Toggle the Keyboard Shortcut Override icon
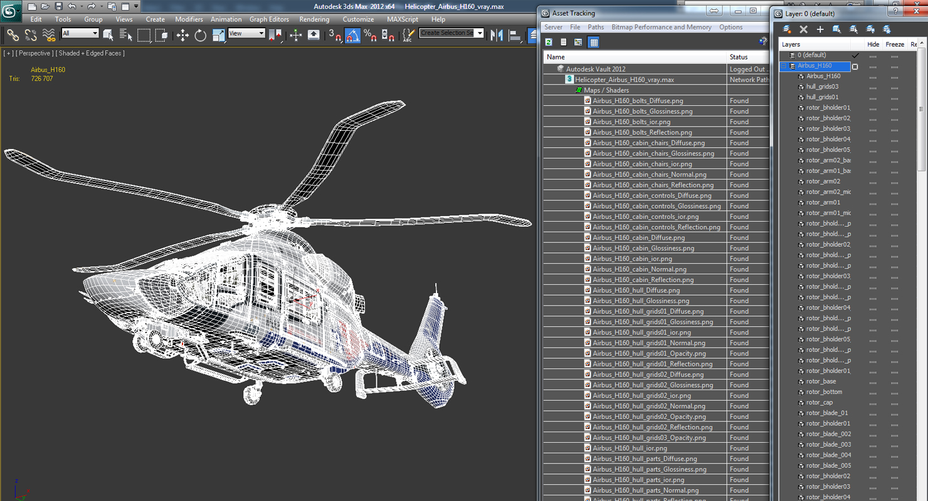Screen dimensions: 928x501 pos(314,35)
